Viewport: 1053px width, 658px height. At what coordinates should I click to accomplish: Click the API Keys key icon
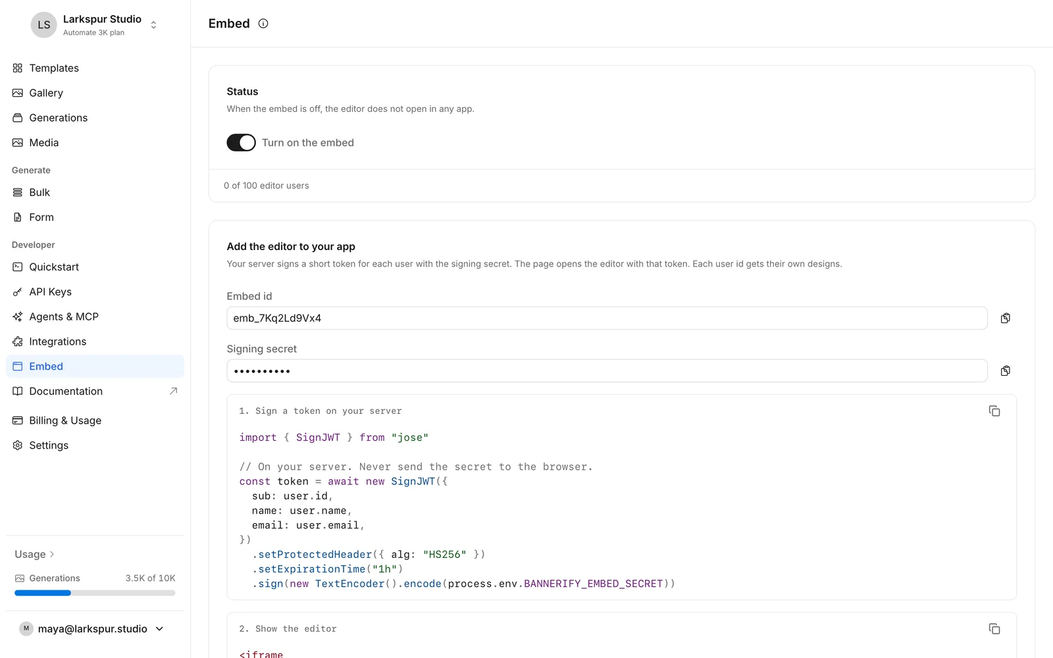coord(18,292)
